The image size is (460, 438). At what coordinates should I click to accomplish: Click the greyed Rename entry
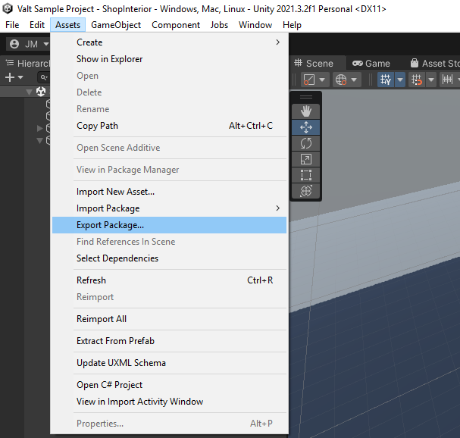coord(169,109)
